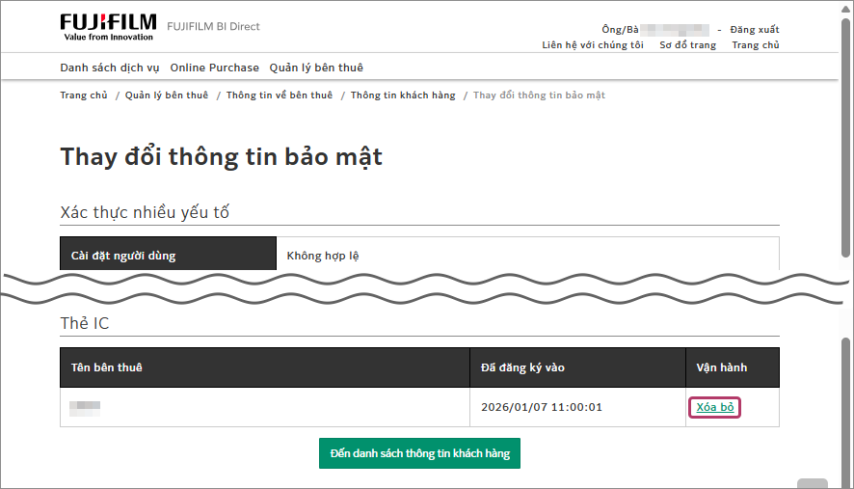Click Thông tin khách hàng breadcrumb
The height and width of the screenshot is (489, 854).
[x=403, y=95]
